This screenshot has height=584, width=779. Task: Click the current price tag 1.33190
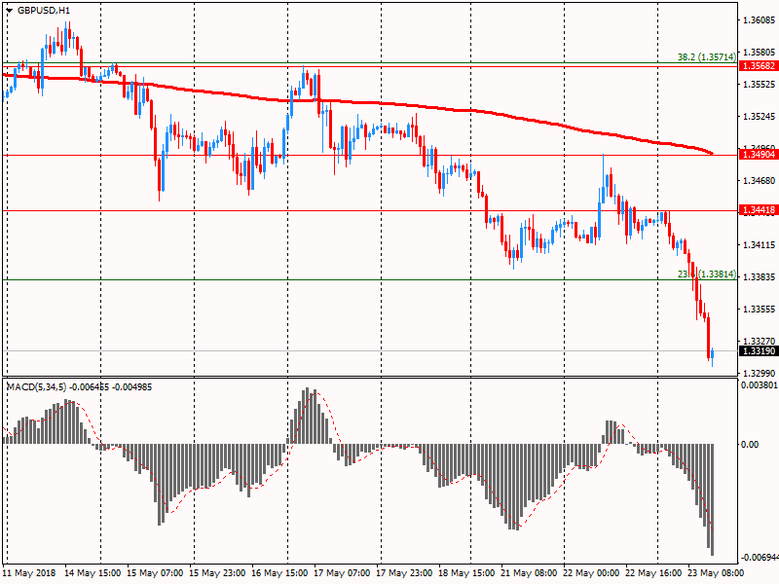758,351
